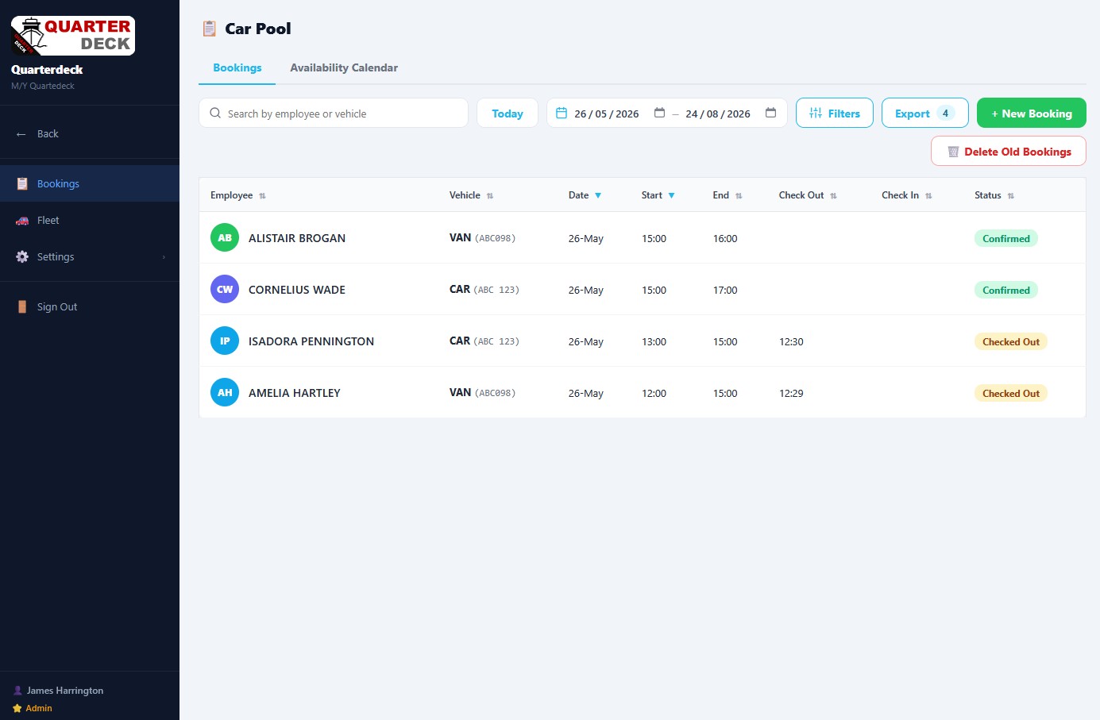Click Checked Out status for Isadora Pennington
Image resolution: width=1100 pixels, height=720 pixels.
(1011, 341)
